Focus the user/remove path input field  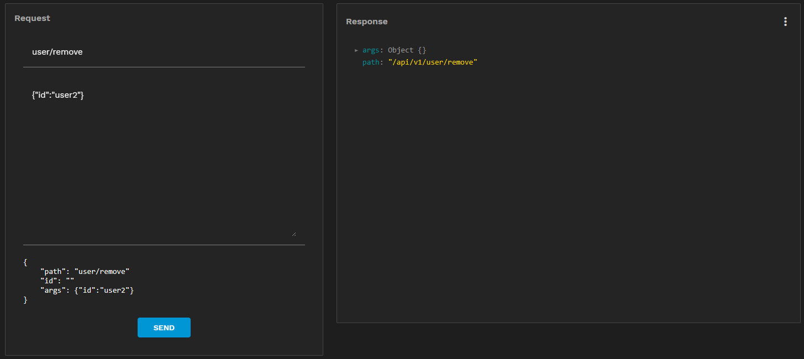[x=164, y=52]
